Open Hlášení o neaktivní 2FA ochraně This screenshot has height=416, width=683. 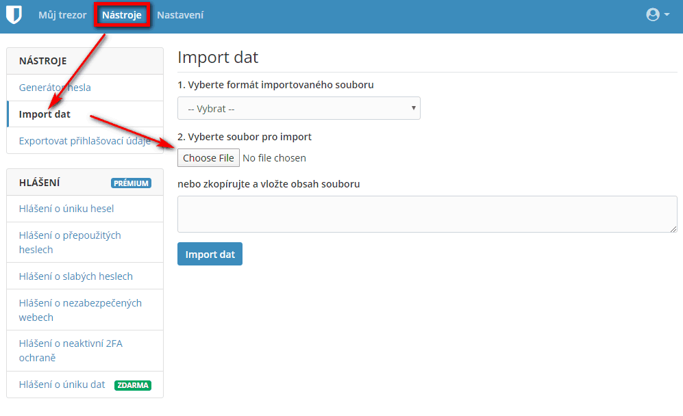pyautogui.click(x=71, y=350)
